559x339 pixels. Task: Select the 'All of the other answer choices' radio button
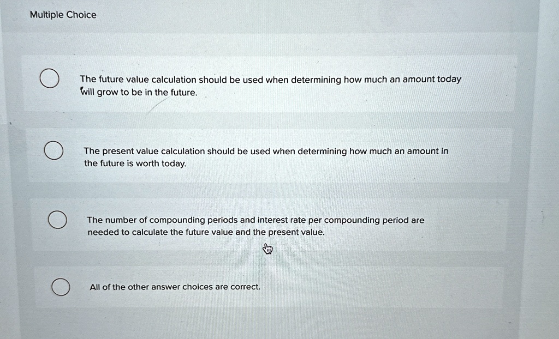(x=60, y=287)
